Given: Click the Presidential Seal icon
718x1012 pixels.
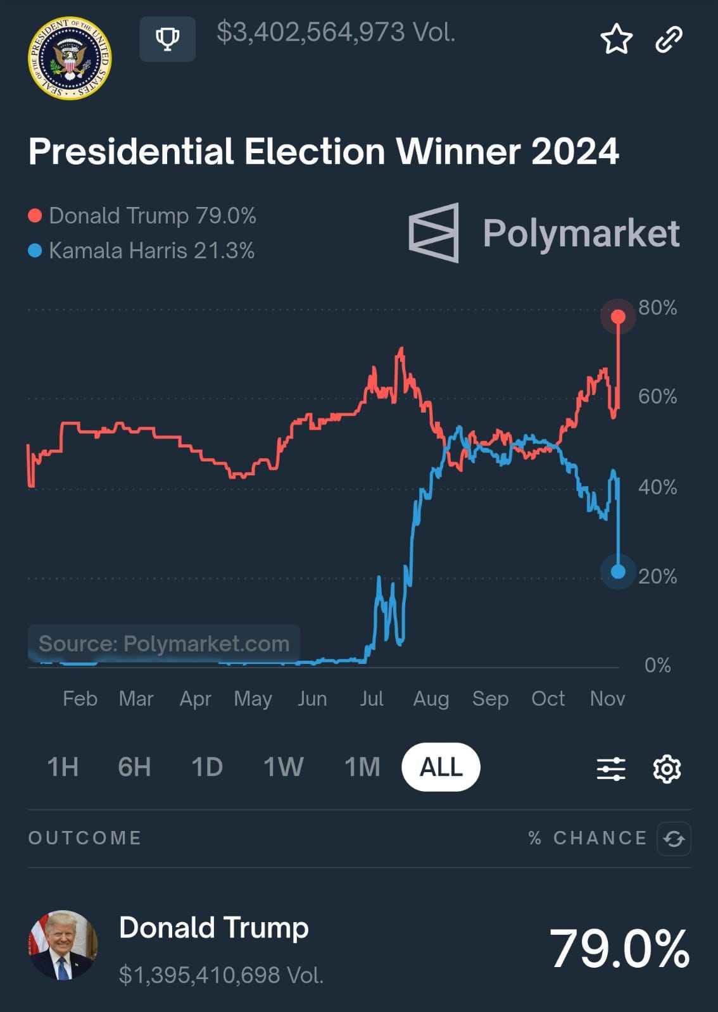Looking at the screenshot, I should (70, 58).
